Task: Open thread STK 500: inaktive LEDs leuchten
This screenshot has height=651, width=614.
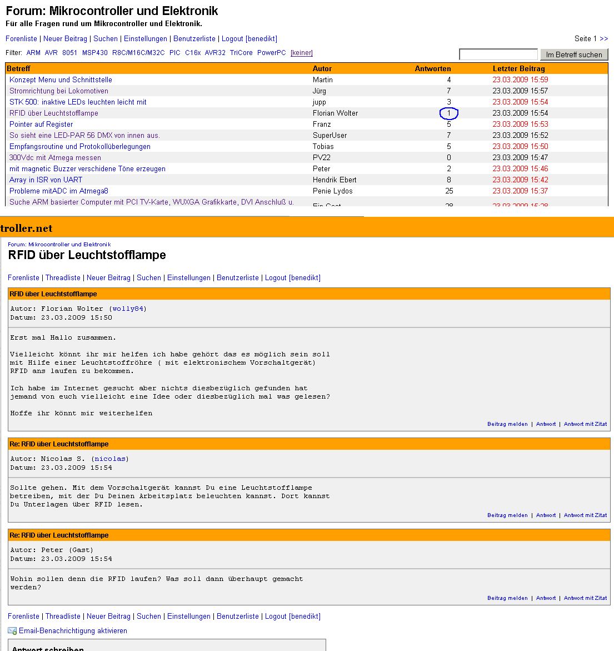Action: (x=78, y=102)
